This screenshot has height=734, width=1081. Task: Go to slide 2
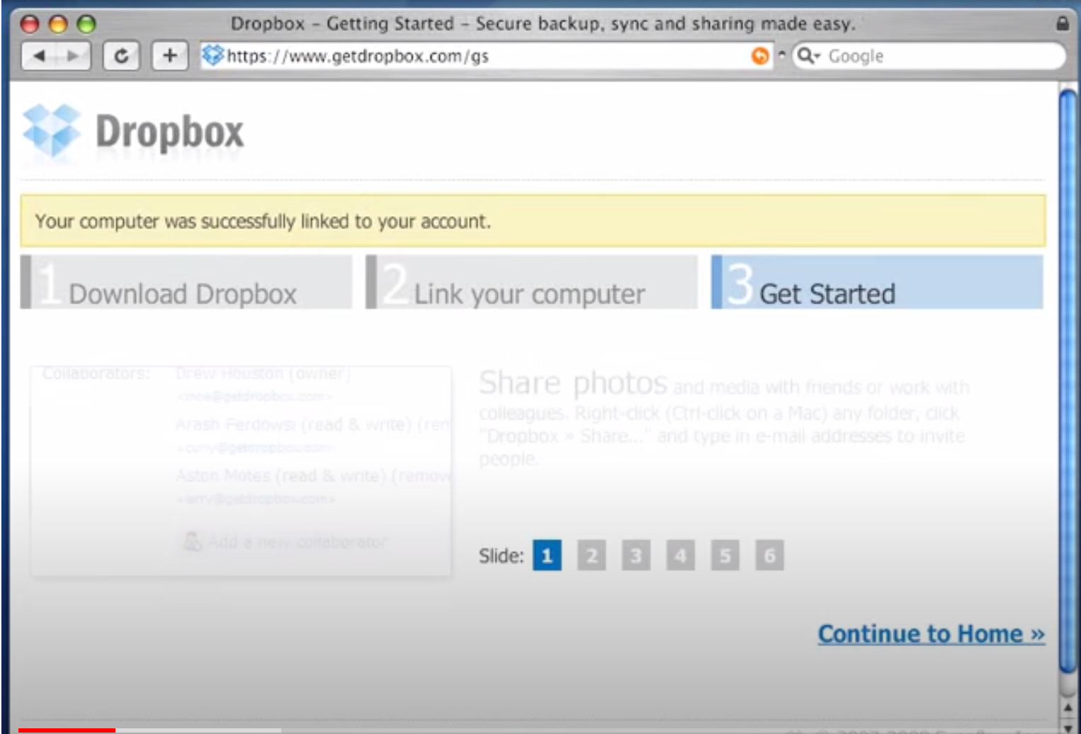[x=592, y=555]
